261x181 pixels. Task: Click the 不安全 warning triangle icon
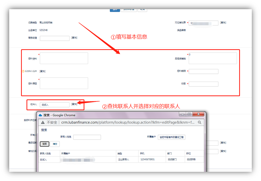pyautogui.click(x=43, y=122)
